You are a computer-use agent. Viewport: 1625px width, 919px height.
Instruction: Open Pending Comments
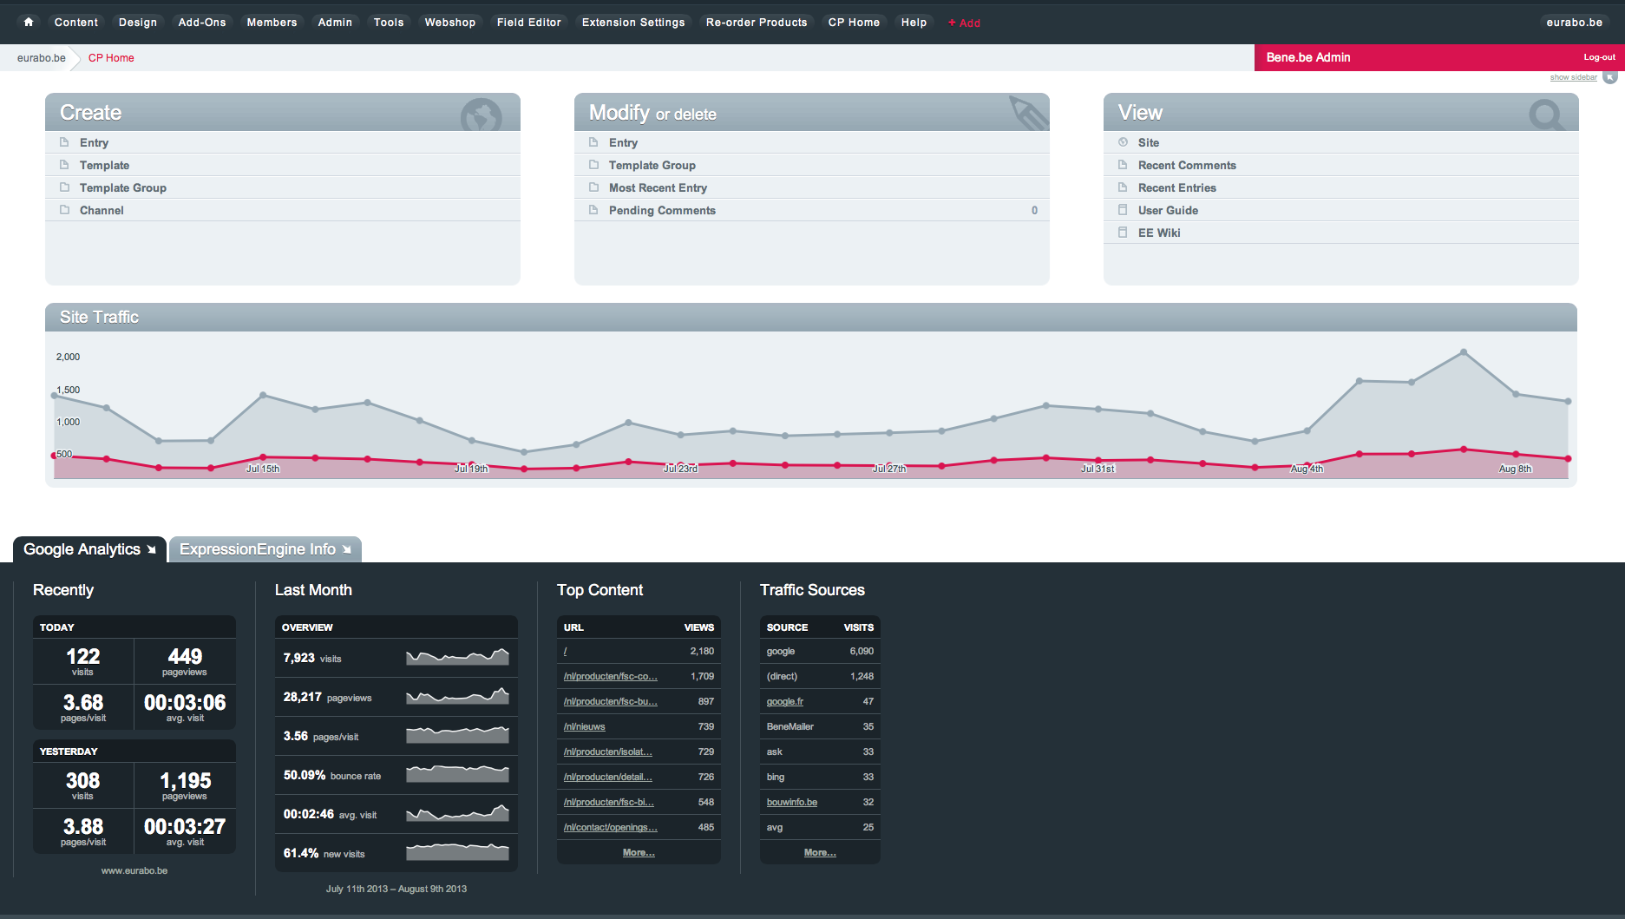662,210
